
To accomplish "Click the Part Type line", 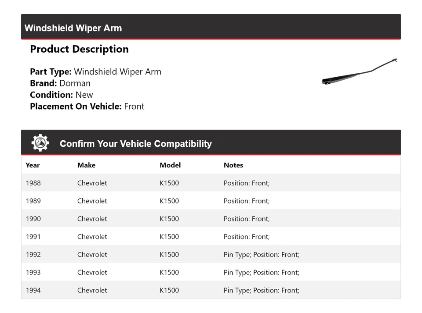I will click(95, 72).
